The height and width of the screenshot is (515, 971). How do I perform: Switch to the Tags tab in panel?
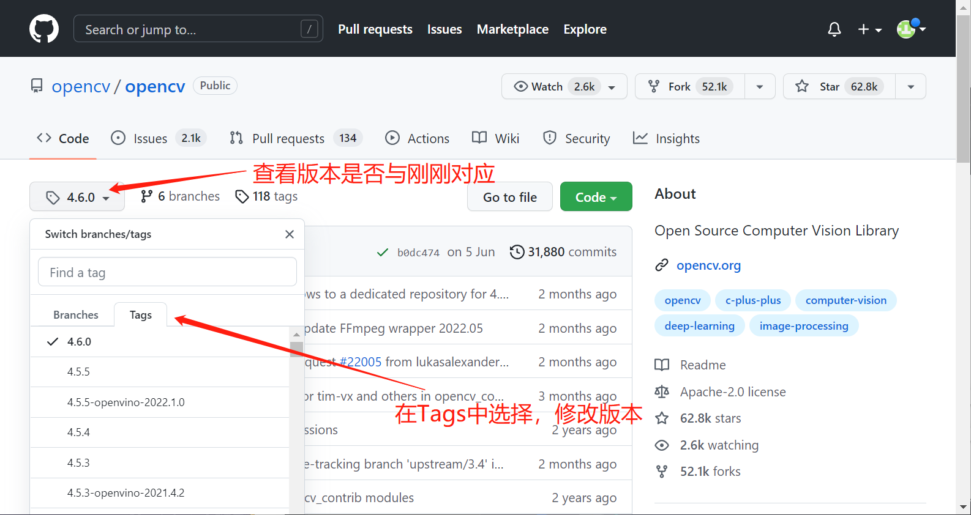pos(141,314)
